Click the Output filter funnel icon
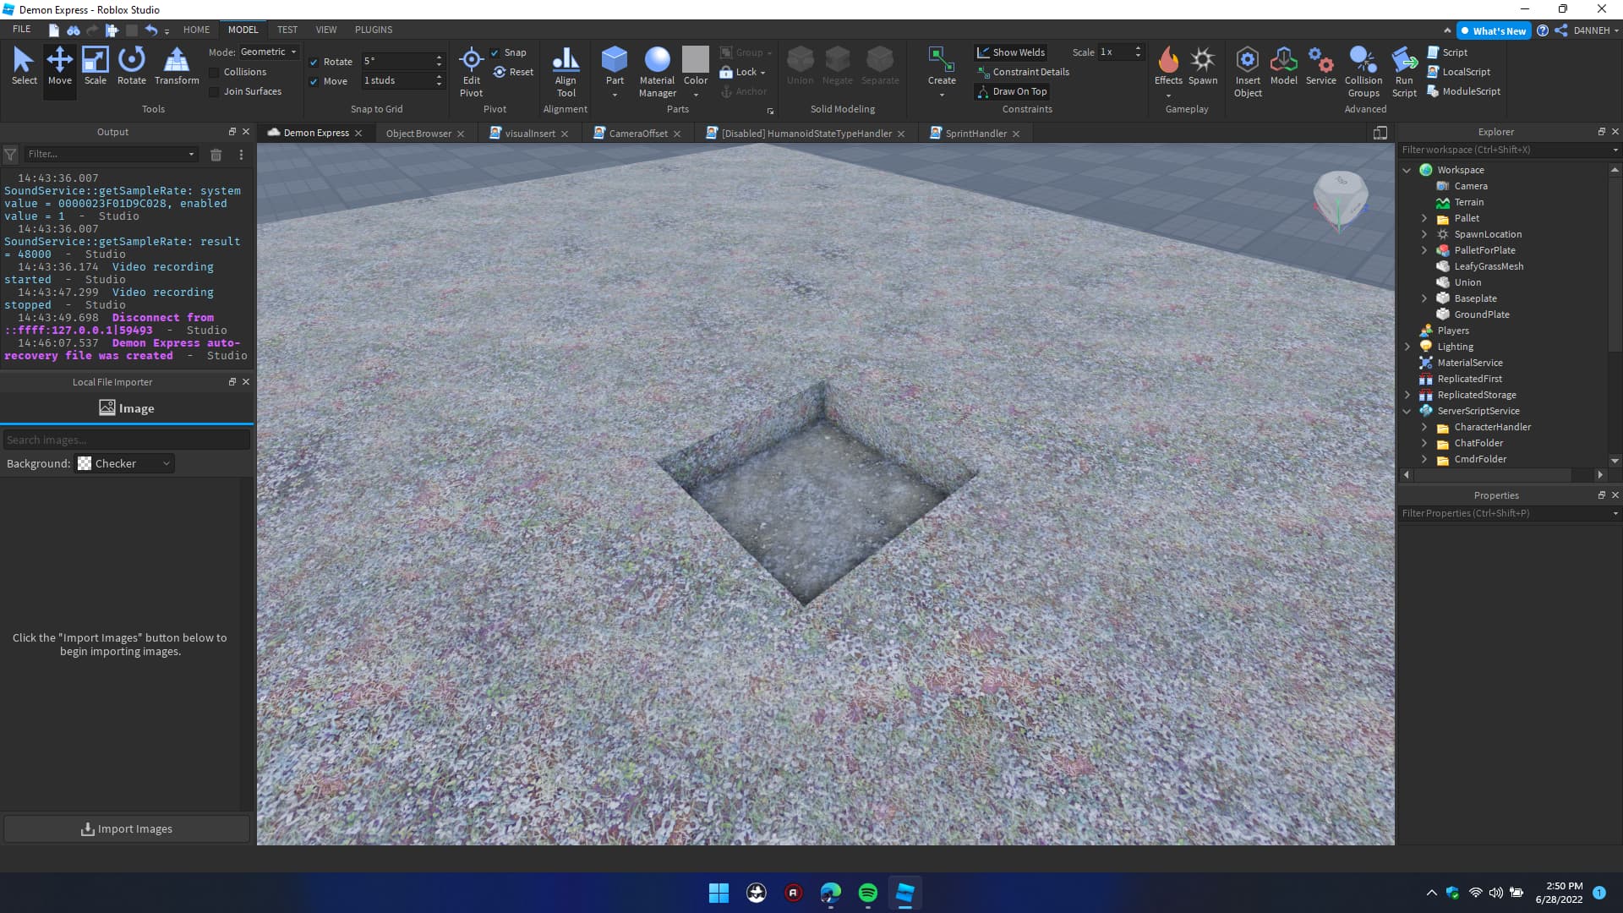The image size is (1623, 913). 10,155
